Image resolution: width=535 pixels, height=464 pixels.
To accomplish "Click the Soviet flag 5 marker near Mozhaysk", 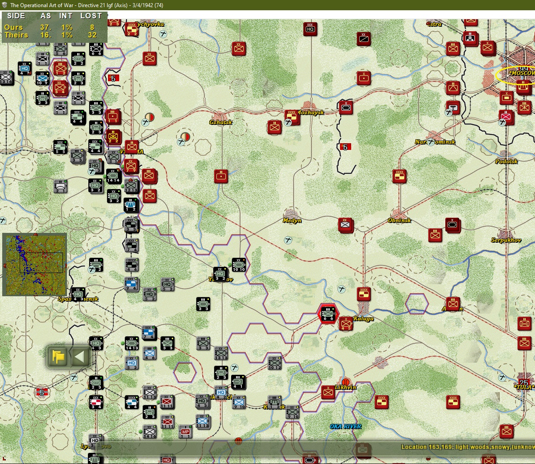I will 345,147.
